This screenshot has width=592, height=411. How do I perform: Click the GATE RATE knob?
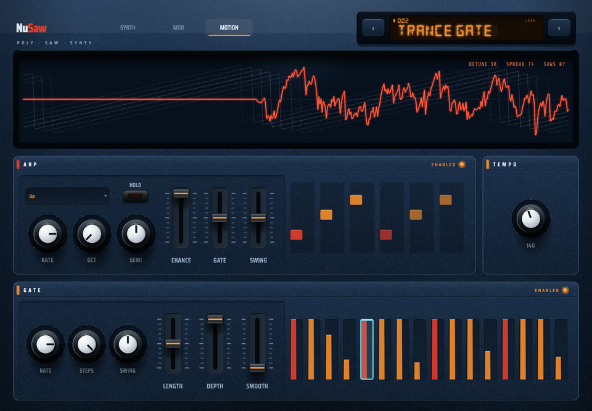coord(46,344)
